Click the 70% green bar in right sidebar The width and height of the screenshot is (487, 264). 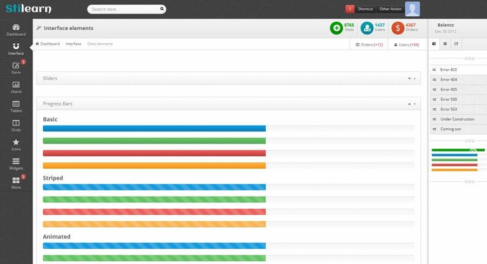tap(458, 150)
